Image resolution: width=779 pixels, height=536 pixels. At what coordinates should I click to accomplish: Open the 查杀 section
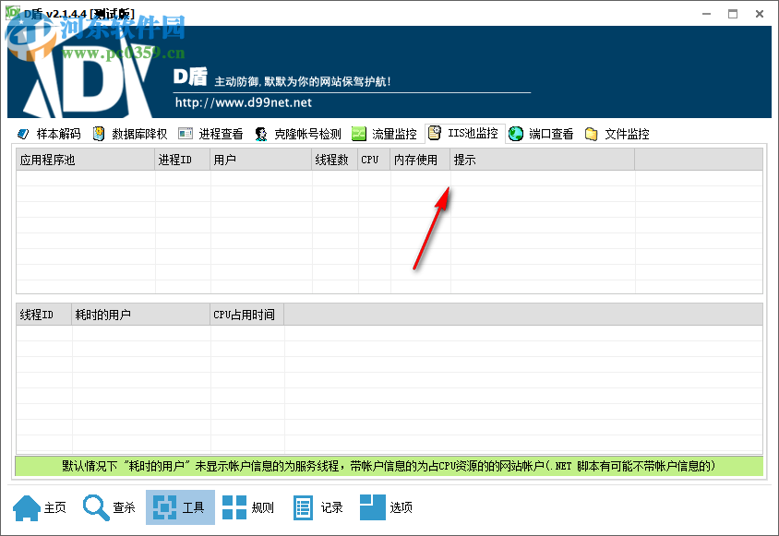point(109,507)
